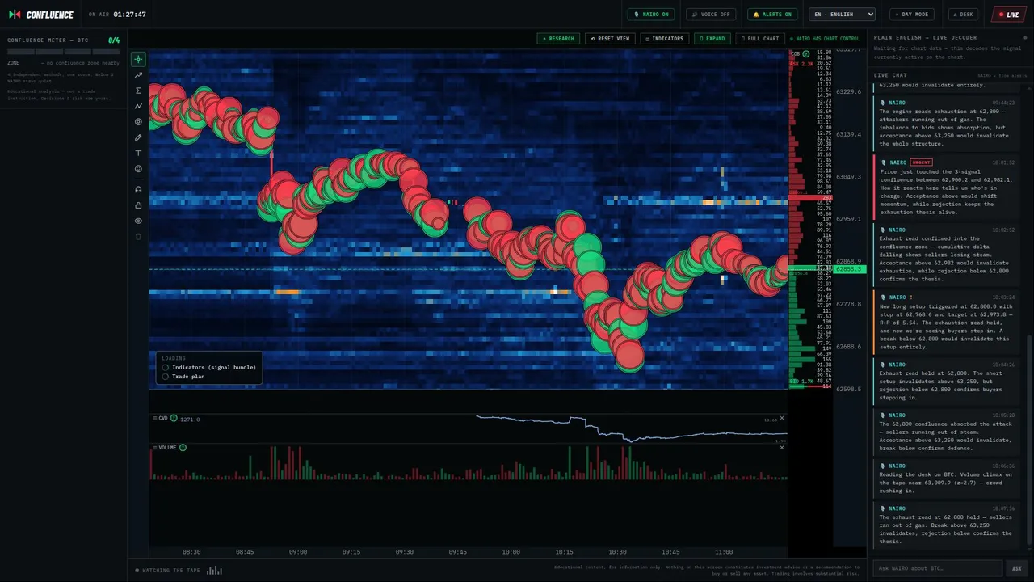
Task: Select Trade plan radio option
Action: pos(183,376)
